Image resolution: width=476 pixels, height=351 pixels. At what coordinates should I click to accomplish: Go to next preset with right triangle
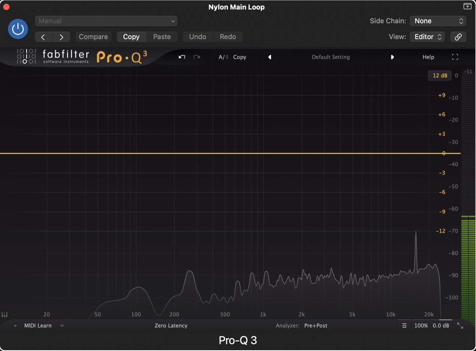tap(392, 57)
